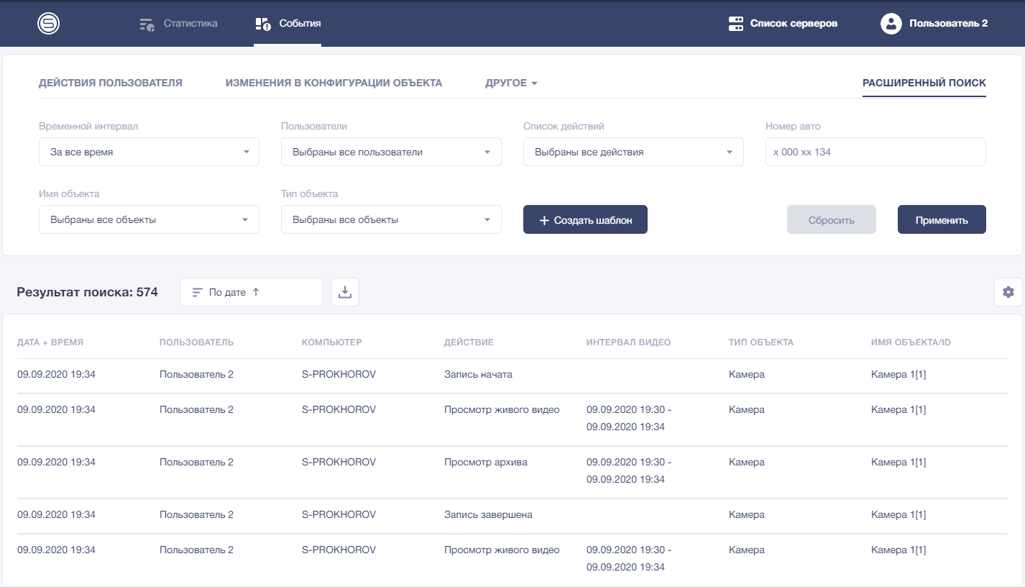Open table settings gear icon

(1008, 292)
